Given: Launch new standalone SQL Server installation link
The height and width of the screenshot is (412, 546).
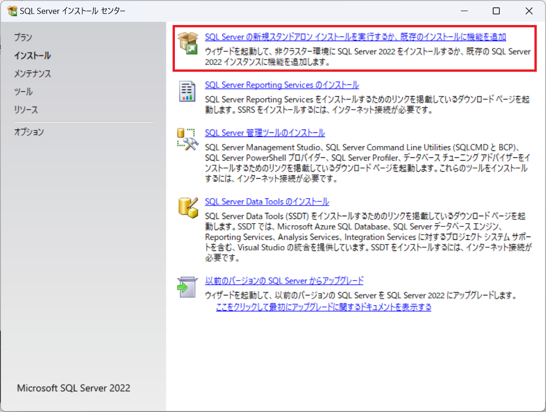Looking at the screenshot, I should coord(355,37).
